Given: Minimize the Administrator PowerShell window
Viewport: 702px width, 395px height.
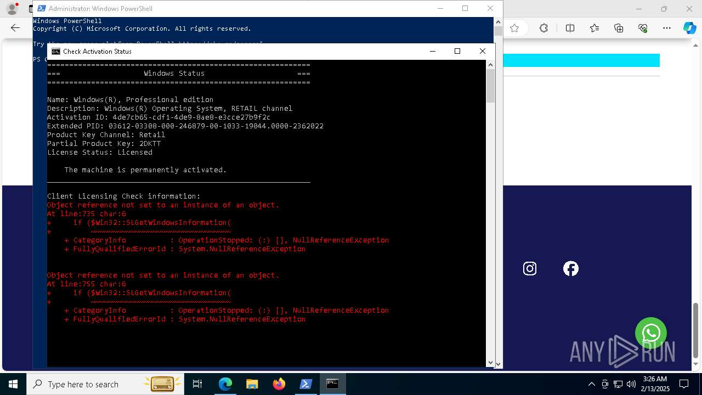Looking at the screenshot, I should 440,8.
